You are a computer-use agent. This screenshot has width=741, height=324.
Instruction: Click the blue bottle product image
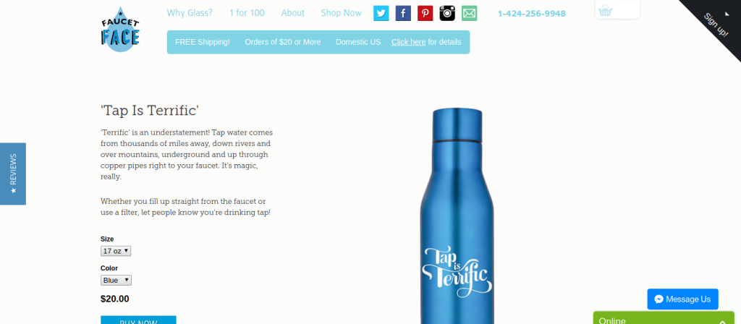457,216
